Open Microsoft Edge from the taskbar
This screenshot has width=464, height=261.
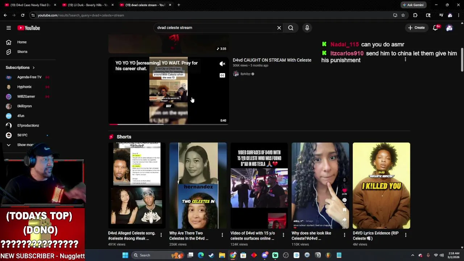click(201, 255)
